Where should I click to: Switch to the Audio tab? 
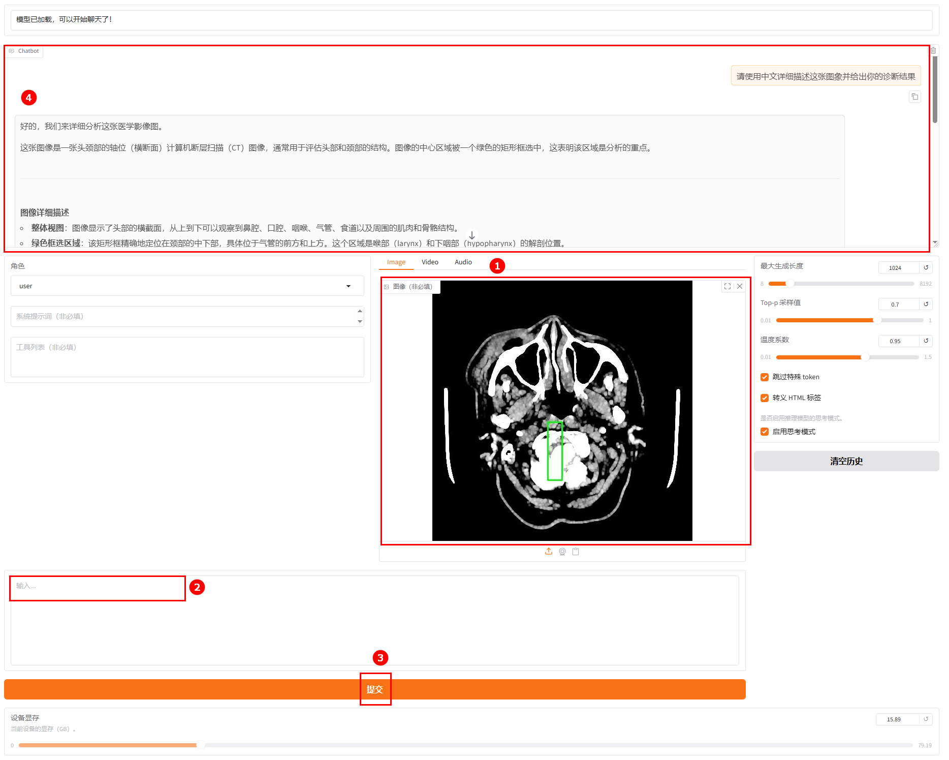coord(463,262)
